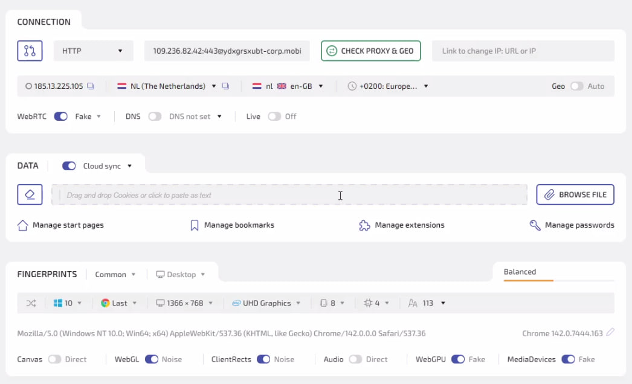
Task: Open the HTTP protocol dropdown
Action: pyautogui.click(x=94, y=51)
